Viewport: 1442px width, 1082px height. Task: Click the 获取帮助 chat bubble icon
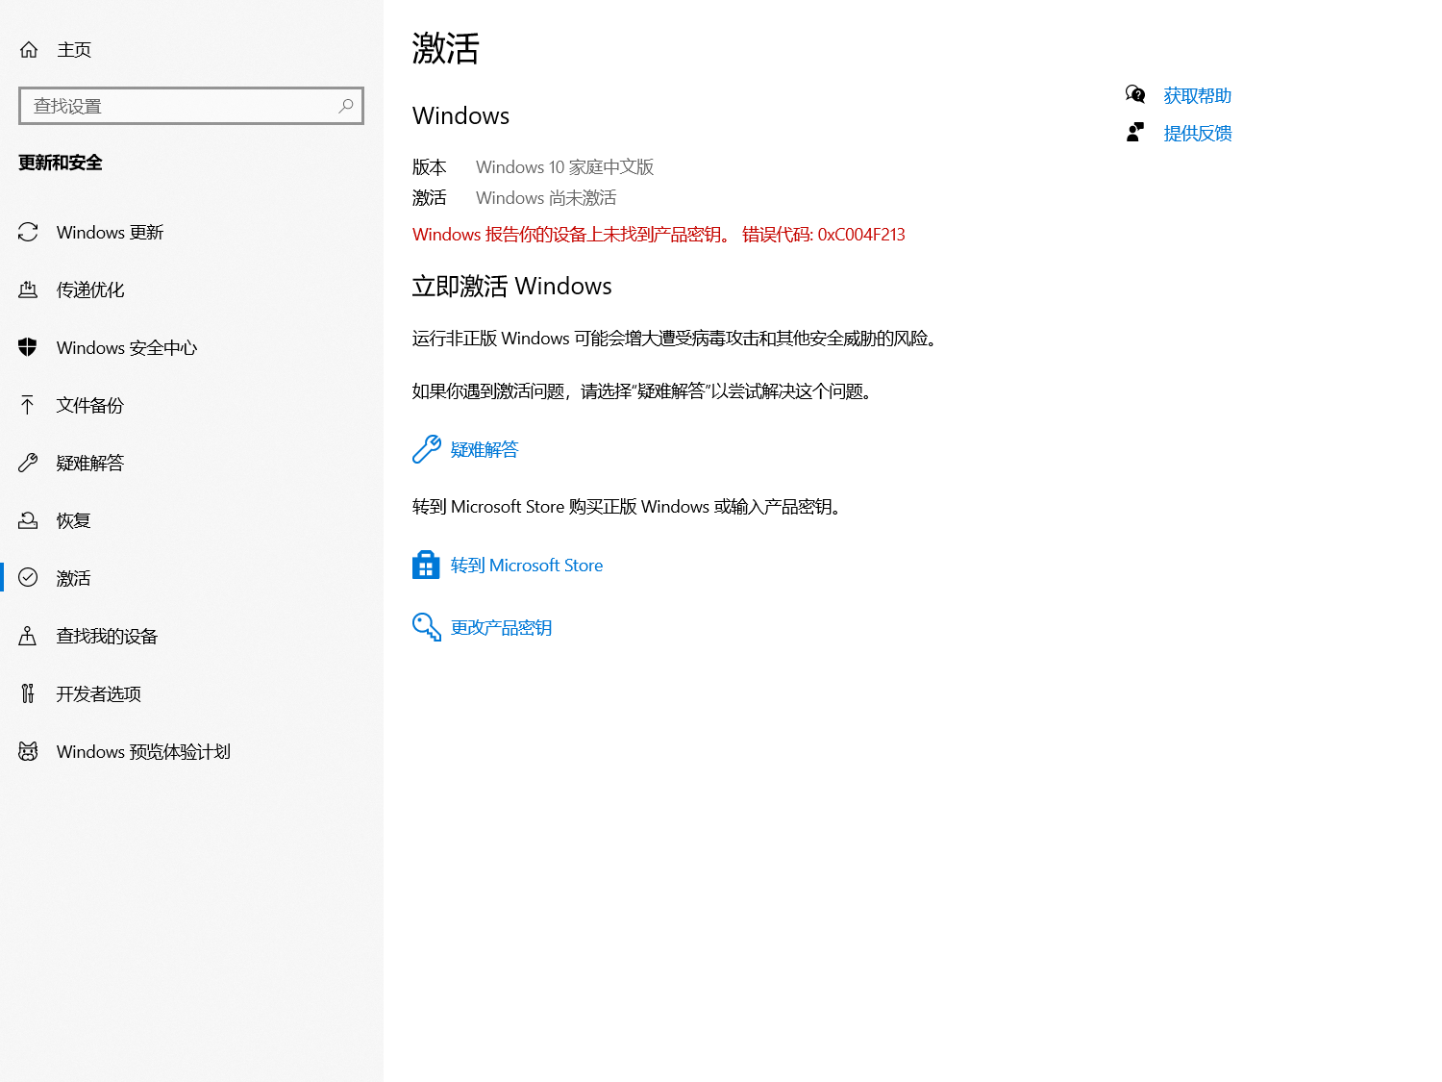(1135, 94)
